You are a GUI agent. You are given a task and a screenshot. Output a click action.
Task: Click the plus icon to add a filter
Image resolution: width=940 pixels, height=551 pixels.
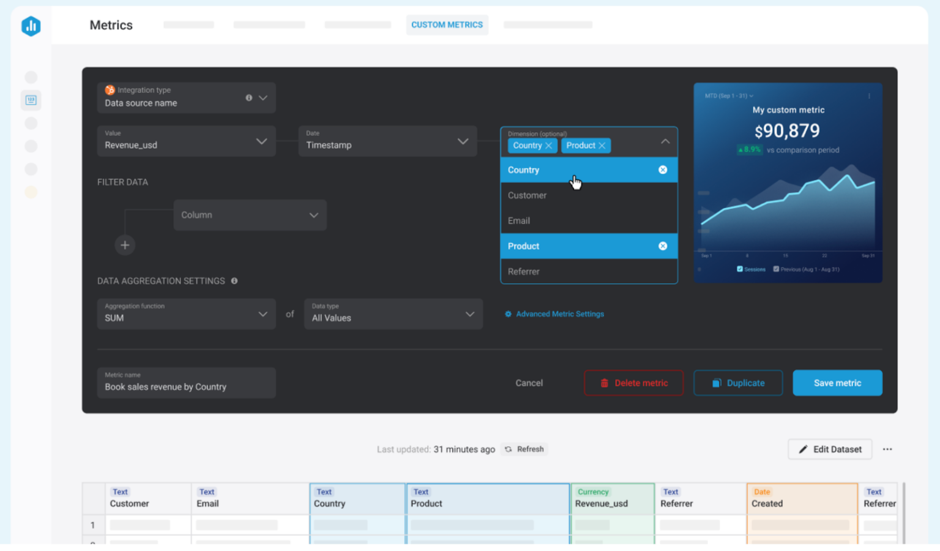tap(125, 245)
